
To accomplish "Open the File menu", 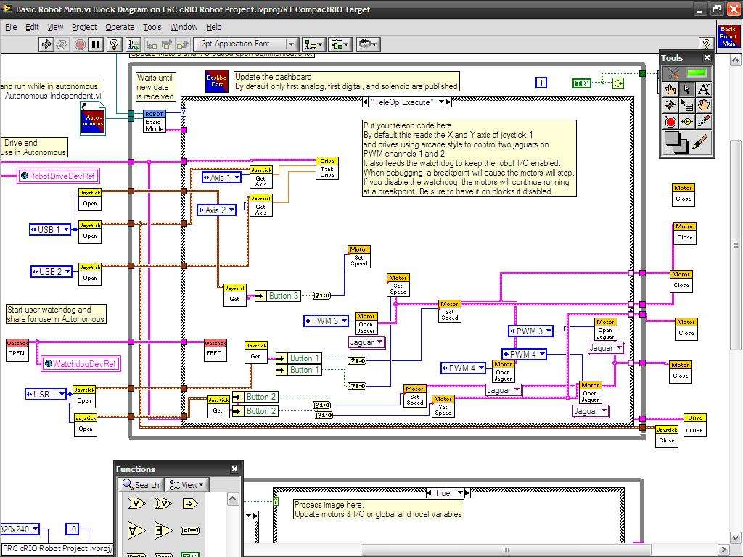I will click(x=11, y=27).
